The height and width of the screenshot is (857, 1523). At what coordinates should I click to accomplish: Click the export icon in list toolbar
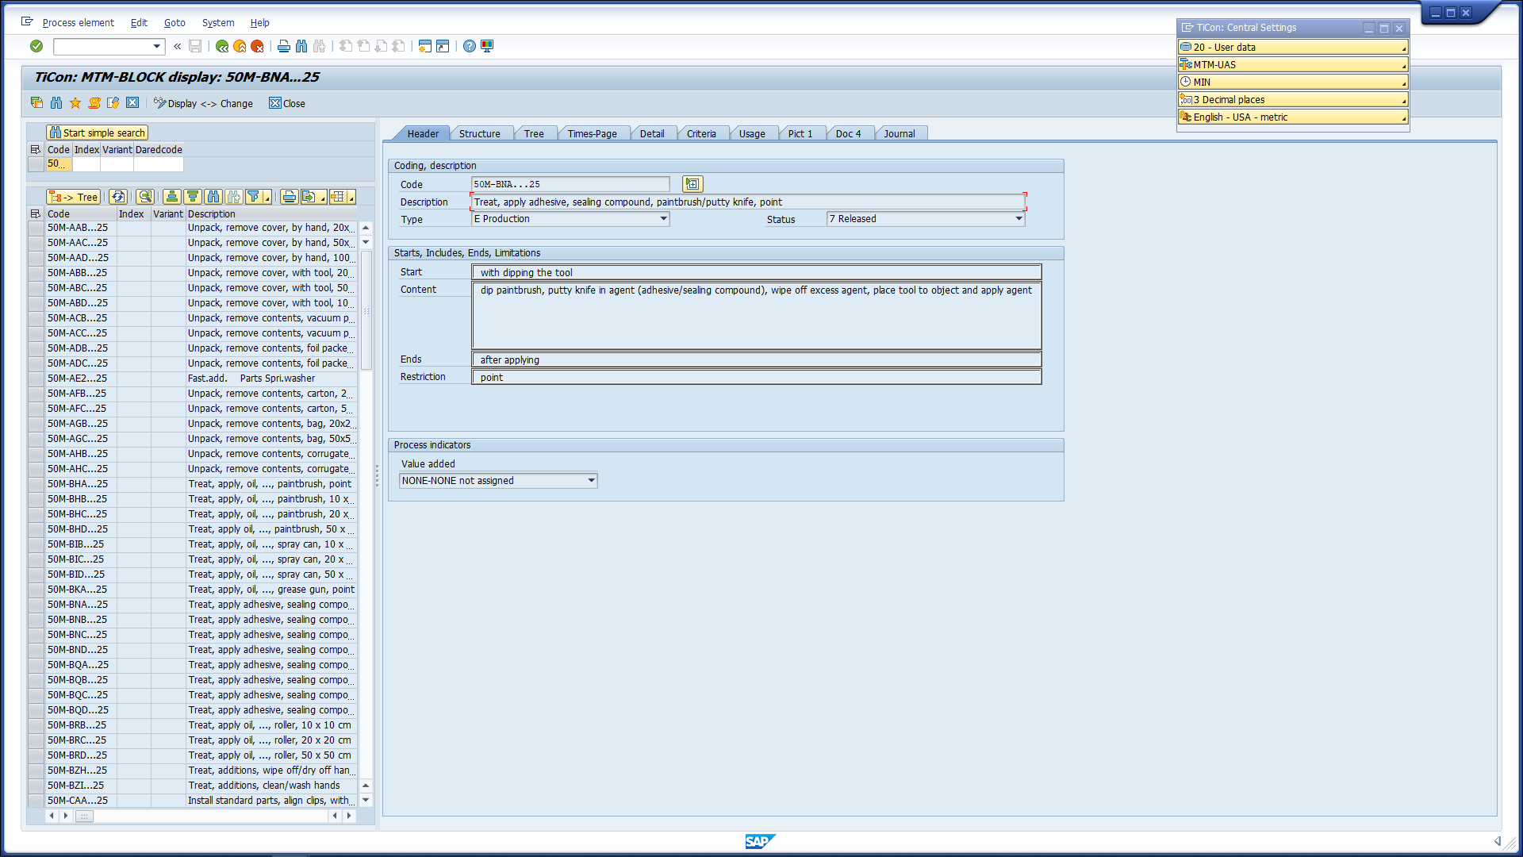309,197
